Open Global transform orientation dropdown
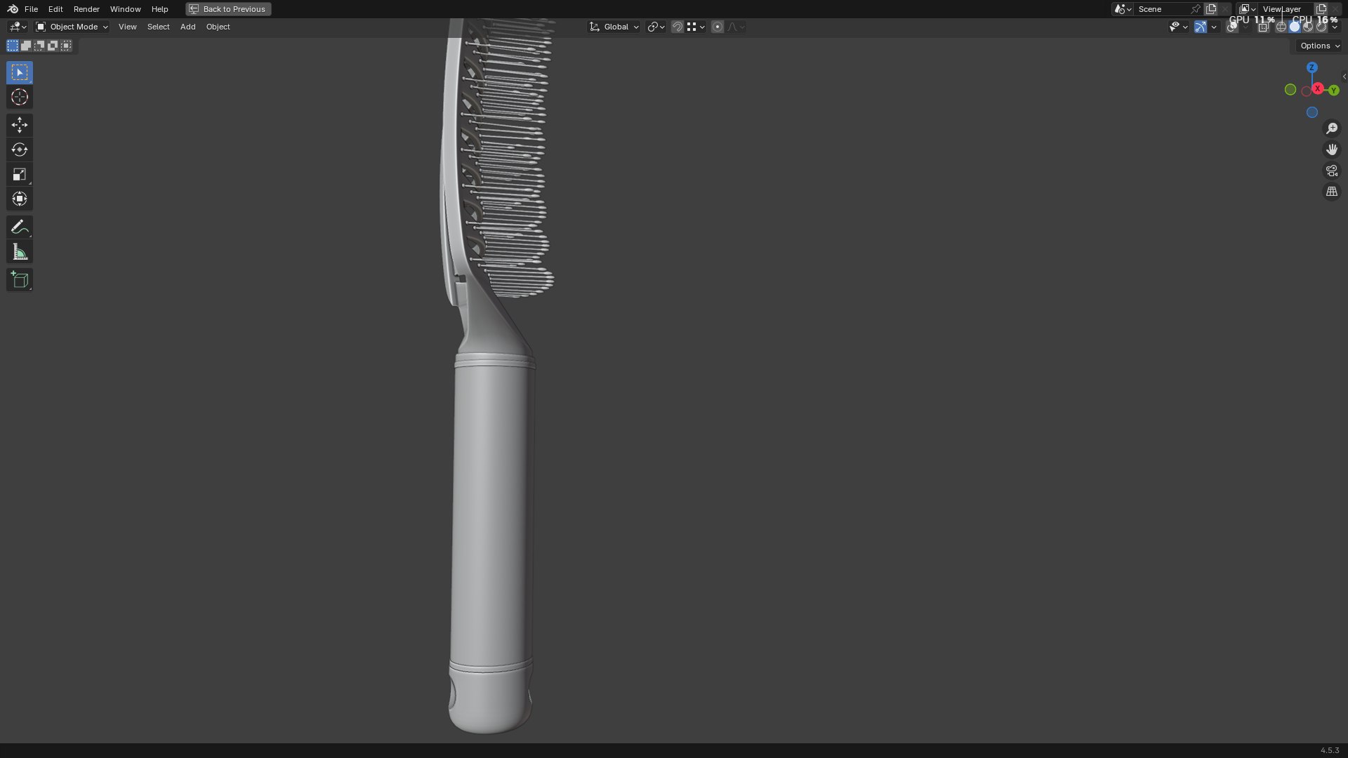The image size is (1348, 758). tap(614, 27)
